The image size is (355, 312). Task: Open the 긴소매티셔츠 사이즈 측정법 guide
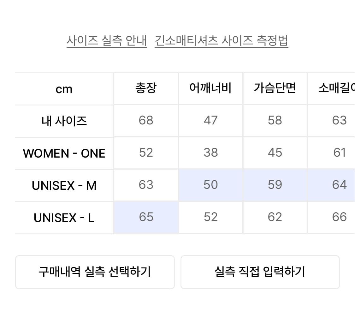tap(222, 40)
